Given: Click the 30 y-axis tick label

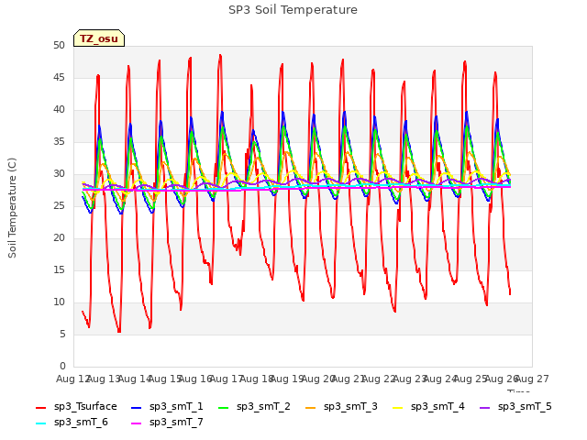Looking at the screenshot, I should [x=59, y=174].
